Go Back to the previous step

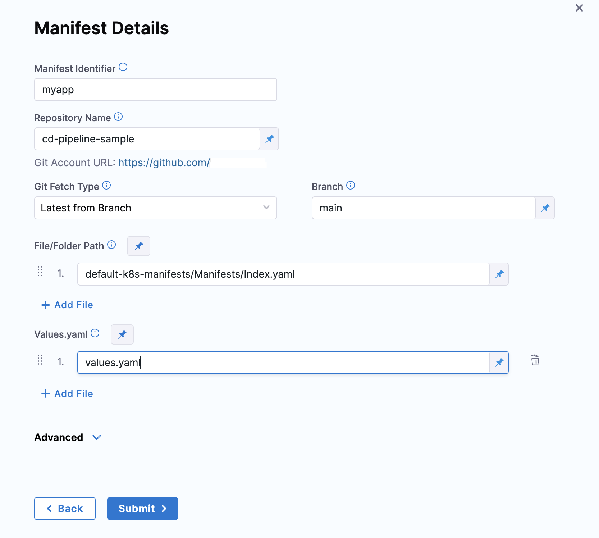(x=65, y=509)
